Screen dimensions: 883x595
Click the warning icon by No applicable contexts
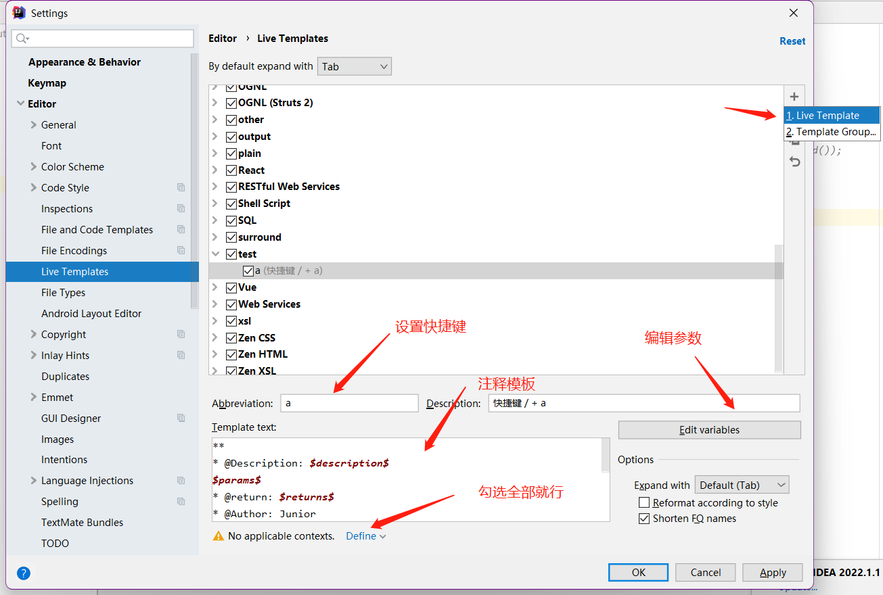coord(218,536)
